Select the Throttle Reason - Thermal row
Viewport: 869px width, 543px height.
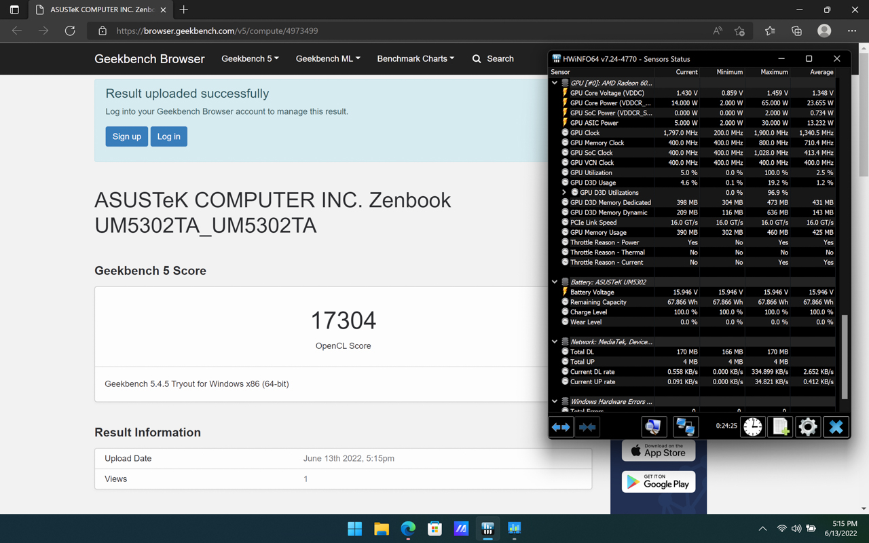point(692,252)
